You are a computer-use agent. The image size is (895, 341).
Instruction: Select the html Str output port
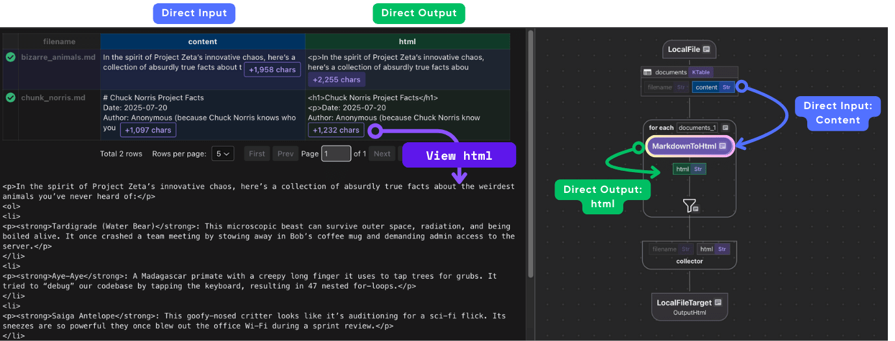coord(689,169)
